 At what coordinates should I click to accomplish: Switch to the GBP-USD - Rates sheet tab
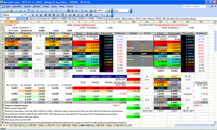pyautogui.click(x=69, y=125)
